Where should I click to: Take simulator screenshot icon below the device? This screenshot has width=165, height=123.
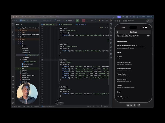click(131, 105)
